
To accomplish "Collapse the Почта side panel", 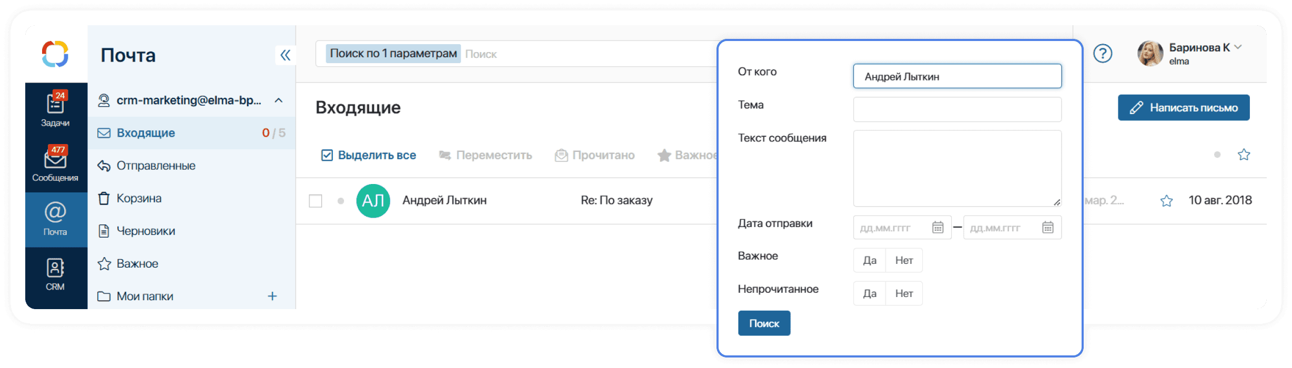I will click(285, 55).
